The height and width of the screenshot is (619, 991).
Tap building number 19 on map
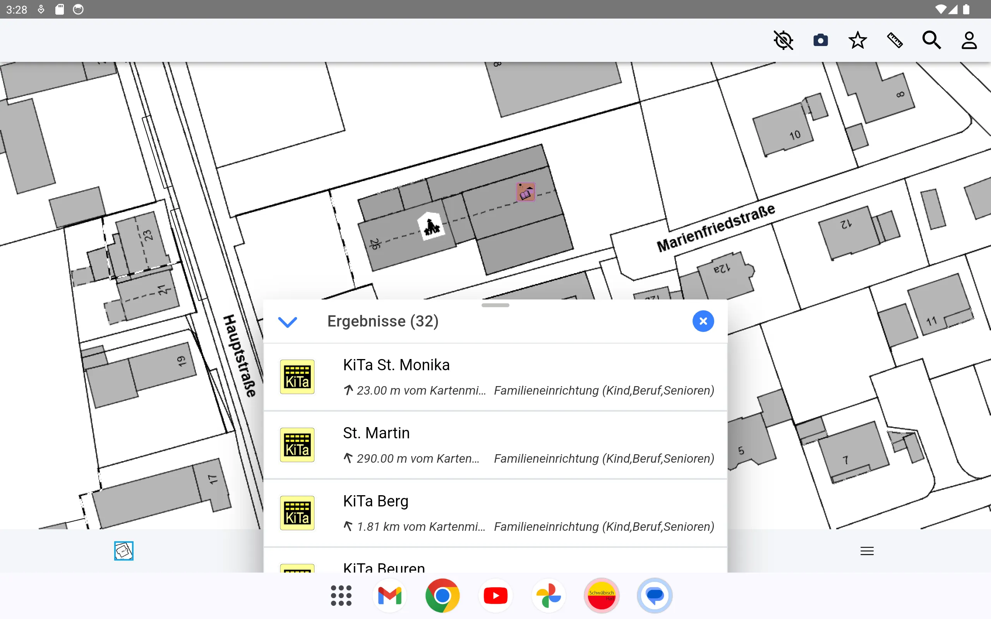tap(182, 361)
